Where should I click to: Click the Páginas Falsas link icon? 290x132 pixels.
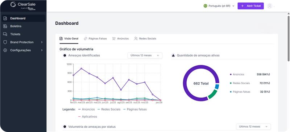(86, 38)
